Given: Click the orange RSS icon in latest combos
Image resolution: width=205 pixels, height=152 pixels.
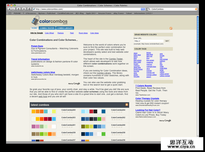Looking at the screenshot, I should pos(127,104).
